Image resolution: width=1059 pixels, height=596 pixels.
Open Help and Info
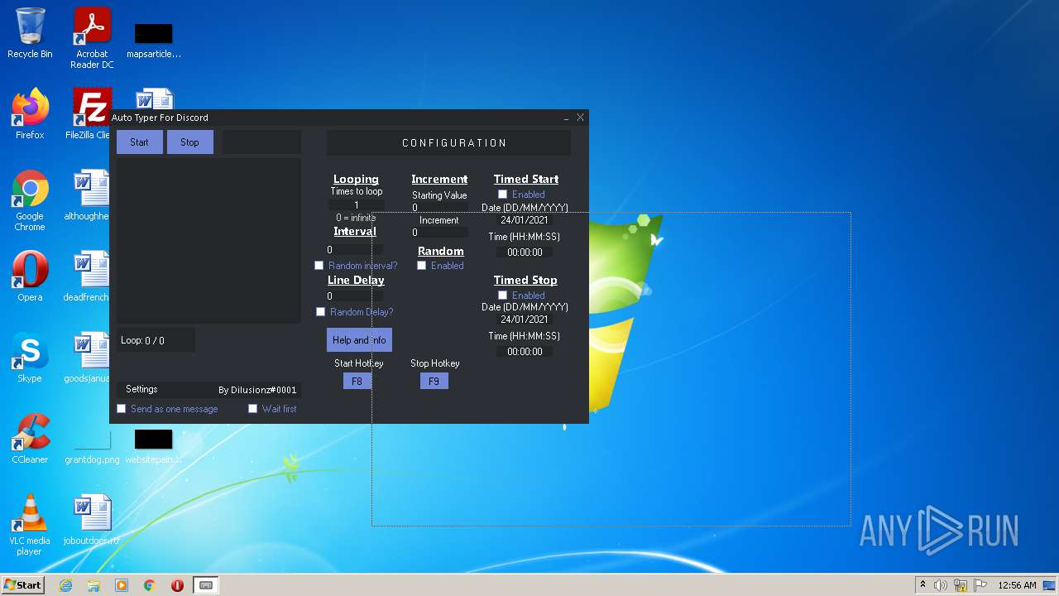(359, 340)
